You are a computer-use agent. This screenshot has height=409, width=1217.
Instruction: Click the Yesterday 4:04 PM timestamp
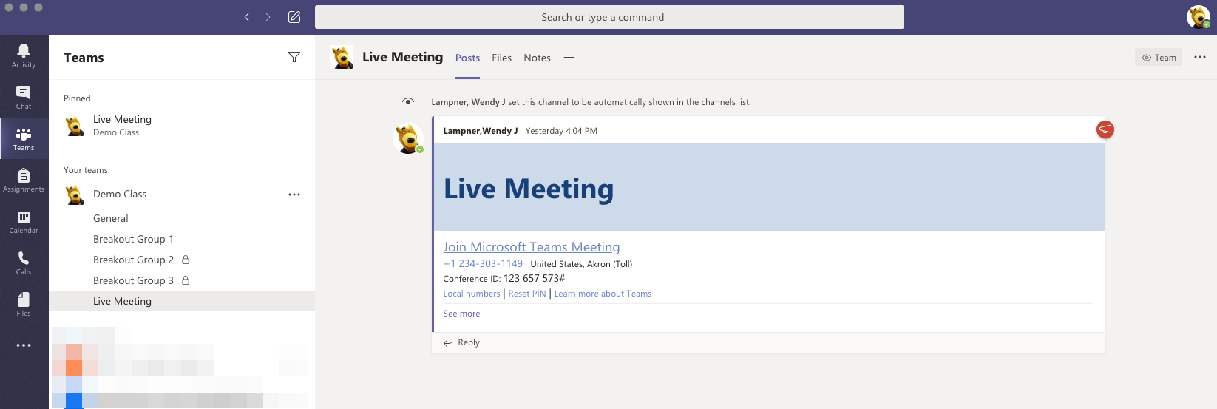(x=561, y=131)
